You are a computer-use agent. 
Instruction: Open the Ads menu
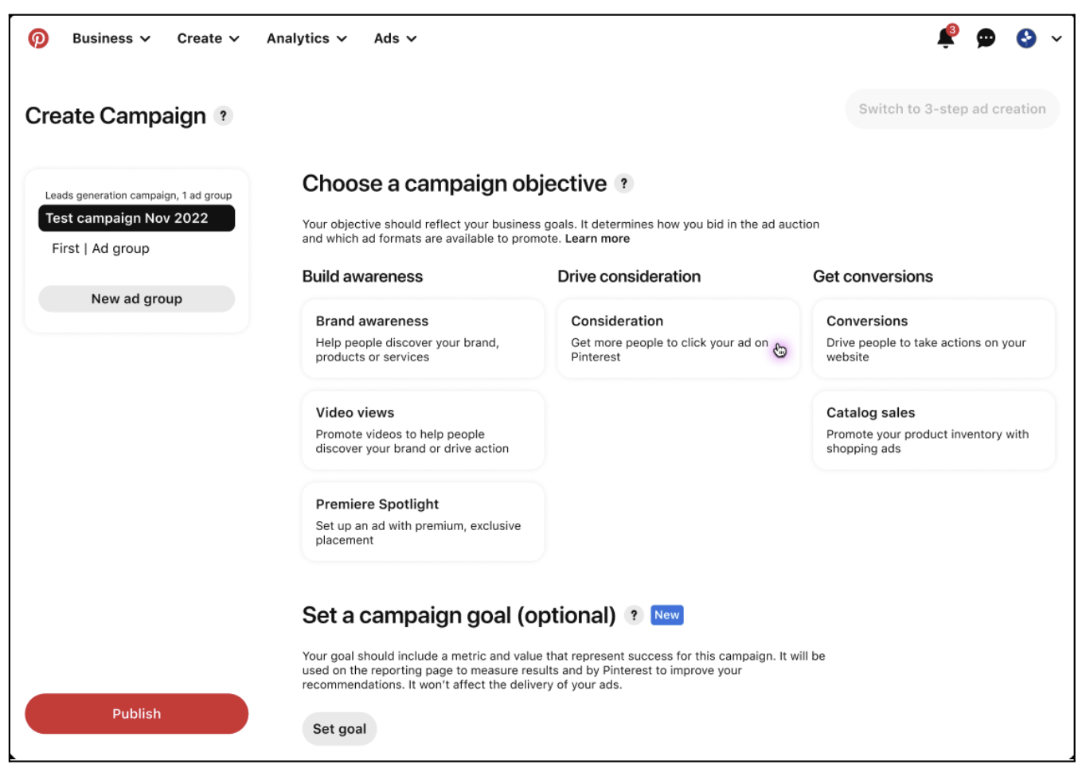click(395, 38)
